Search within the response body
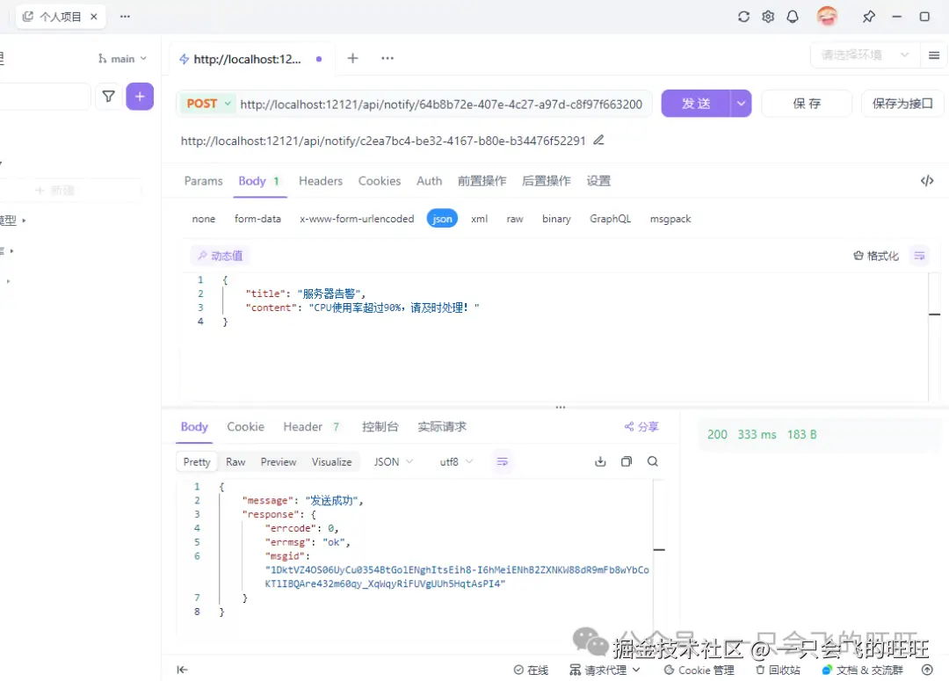The width and height of the screenshot is (949, 681). pos(652,462)
